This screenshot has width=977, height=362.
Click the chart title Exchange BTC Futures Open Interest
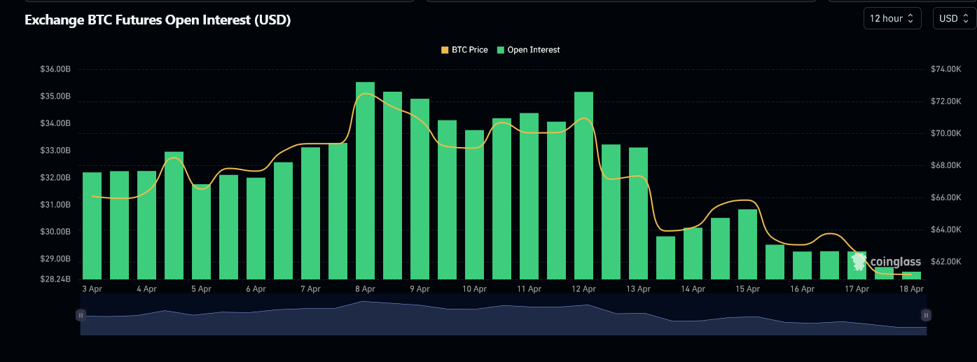pyautogui.click(x=158, y=20)
